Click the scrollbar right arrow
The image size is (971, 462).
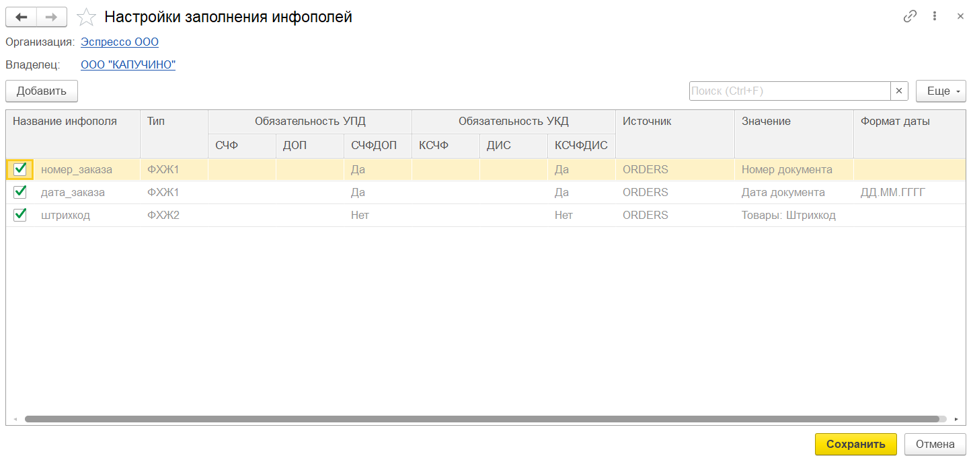(x=956, y=418)
